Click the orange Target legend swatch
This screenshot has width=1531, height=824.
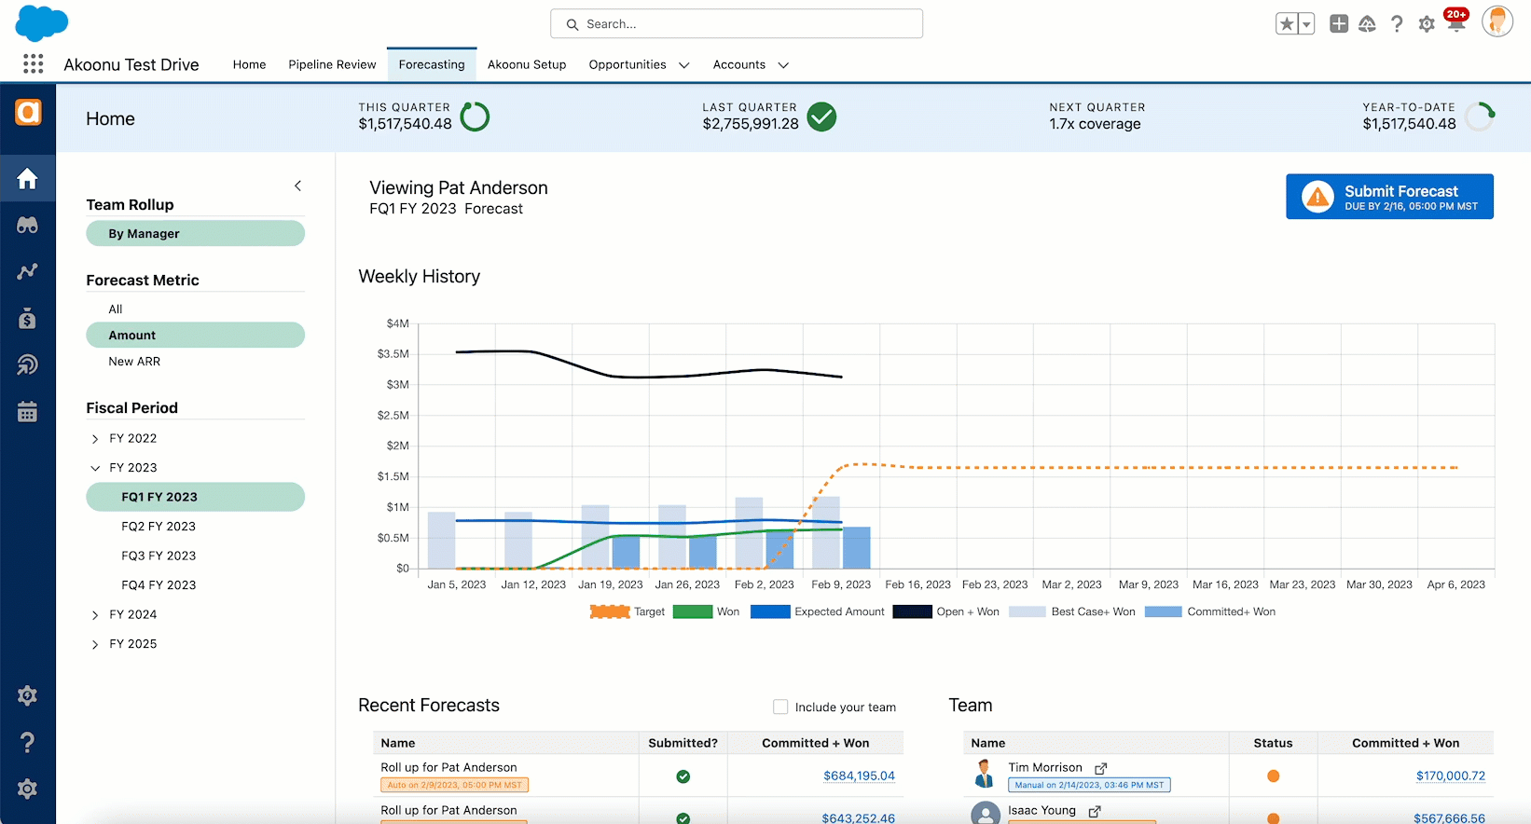610,611
